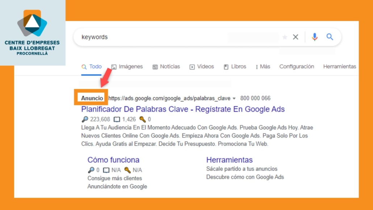Screen dimensions: 373x210
Task: Click the magnifier icon under Cómo funciona
Action: pyautogui.click(x=91, y=170)
